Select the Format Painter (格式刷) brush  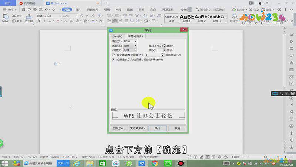tap(29, 16)
